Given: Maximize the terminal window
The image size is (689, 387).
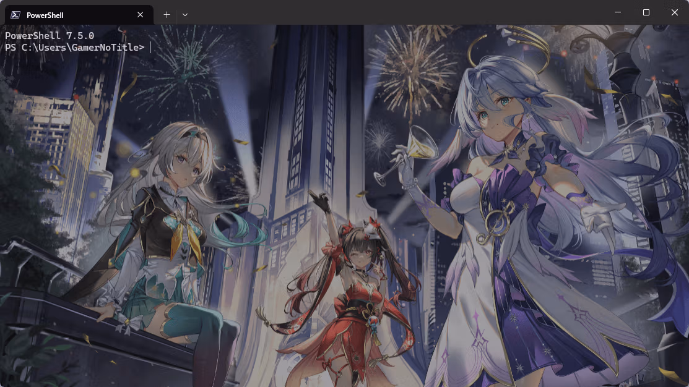Looking at the screenshot, I should pos(646,12).
